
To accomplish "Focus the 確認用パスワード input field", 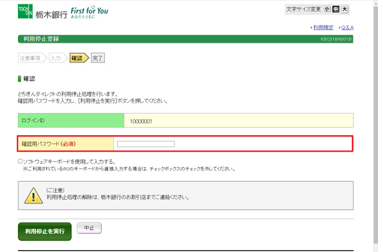I will [146, 144].
